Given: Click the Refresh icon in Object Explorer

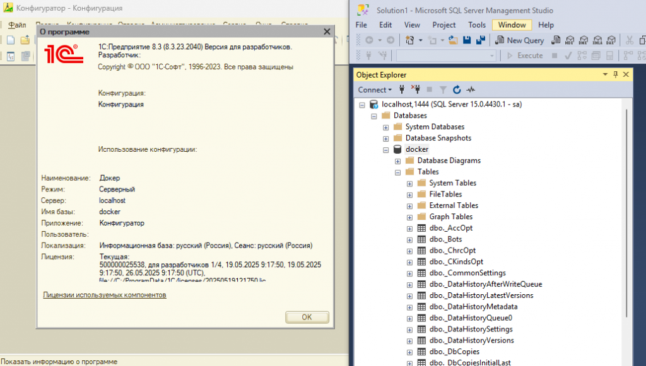Looking at the screenshot, I should point(457,89).
